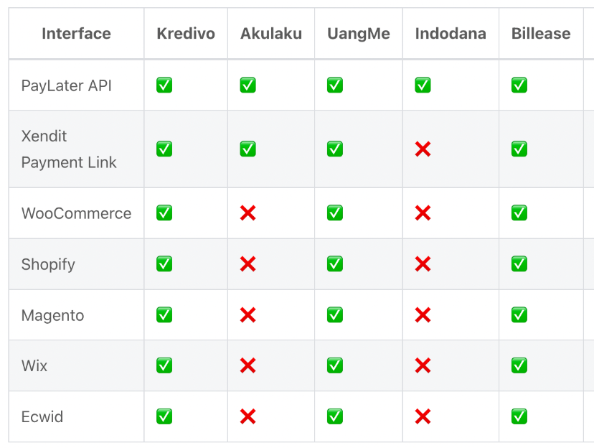
Task: Click the red cross for Indodana Xendit Payment Link
Action: pyautogui.click(x=423, y=149)
